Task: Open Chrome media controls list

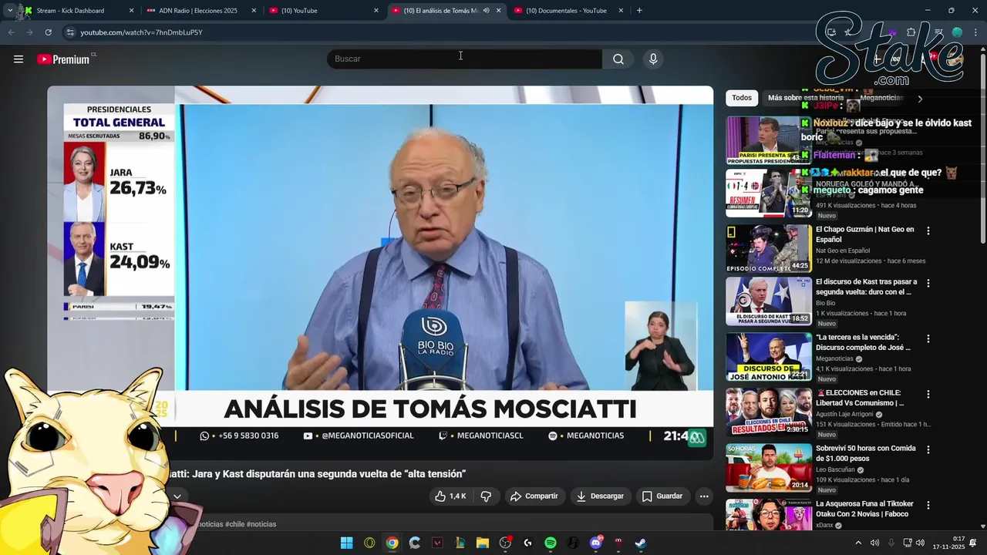Action: point(938,32)
